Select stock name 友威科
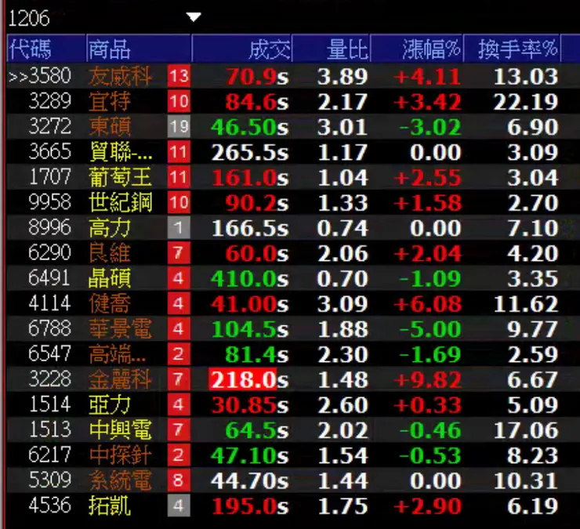The height and width of the screenshot is (529, 580). [x=120, y=76]
